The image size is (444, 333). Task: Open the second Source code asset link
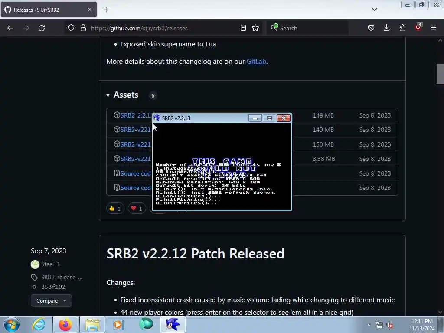click(x=135, y=188)
